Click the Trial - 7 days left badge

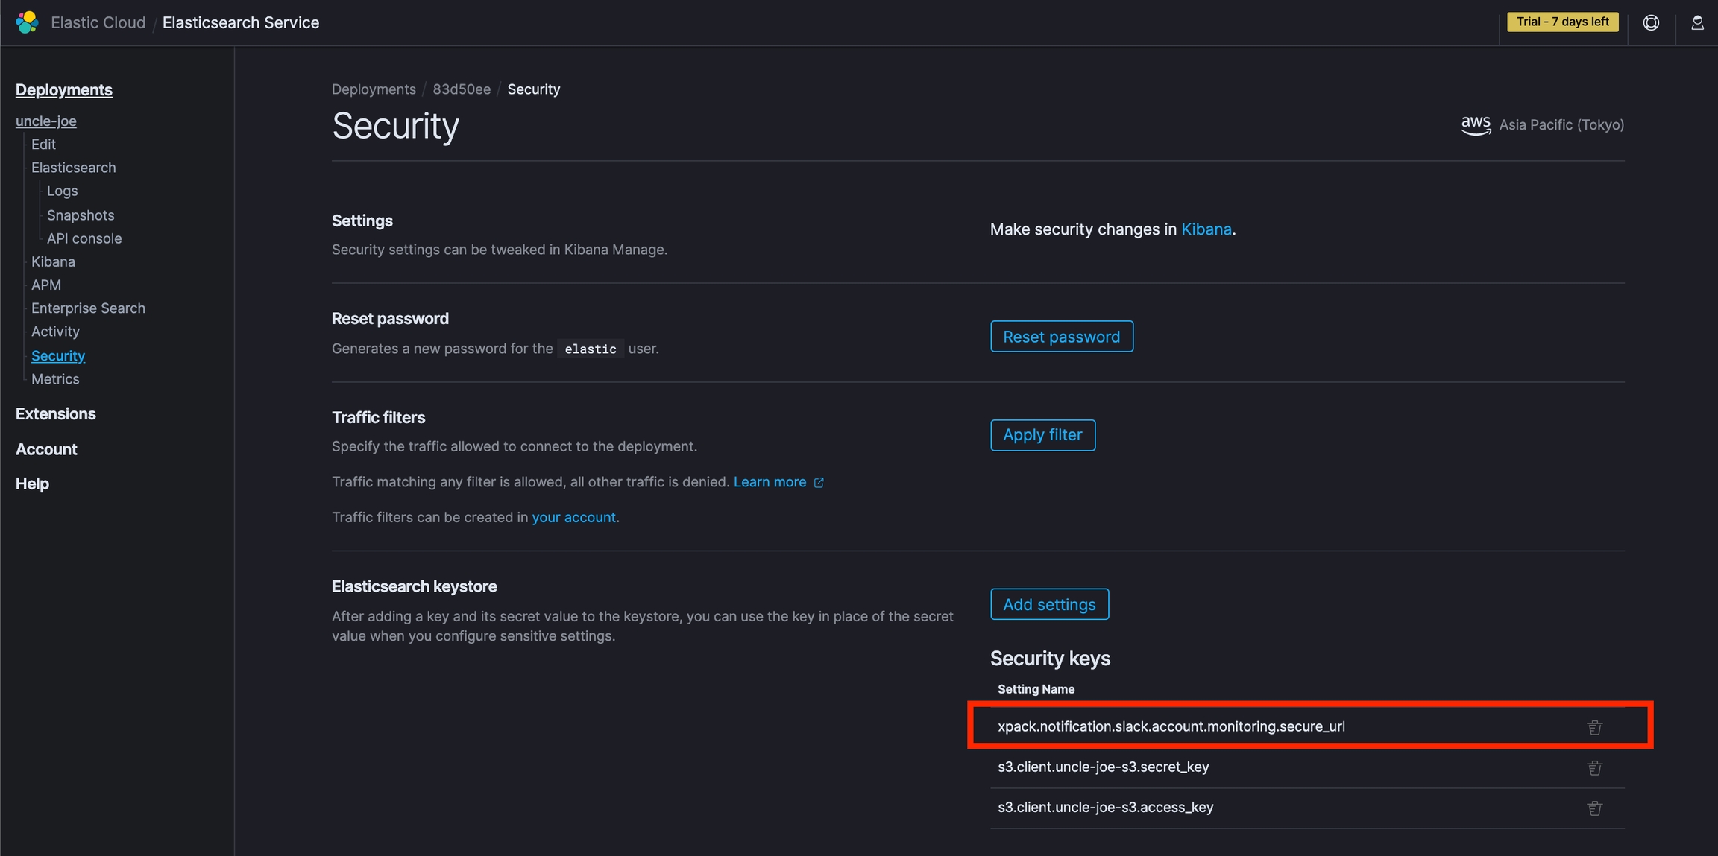coord(1563,22)
